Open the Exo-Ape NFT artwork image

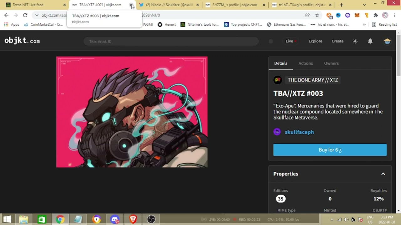pyautogui.click(x=132, y=112)
